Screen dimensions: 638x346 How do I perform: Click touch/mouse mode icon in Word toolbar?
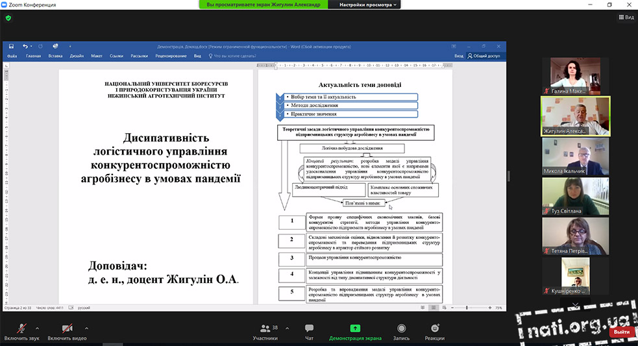55,46
